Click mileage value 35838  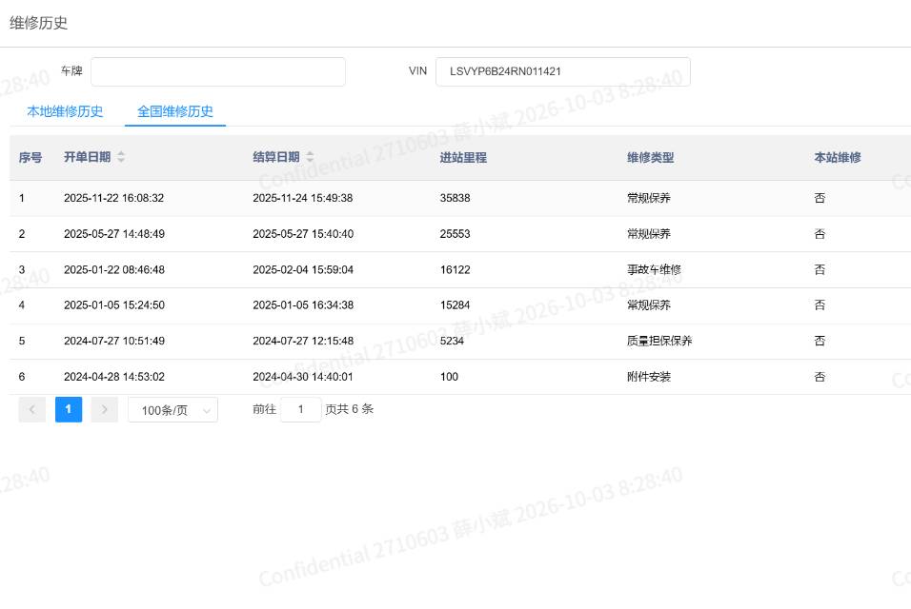(455, 198)
